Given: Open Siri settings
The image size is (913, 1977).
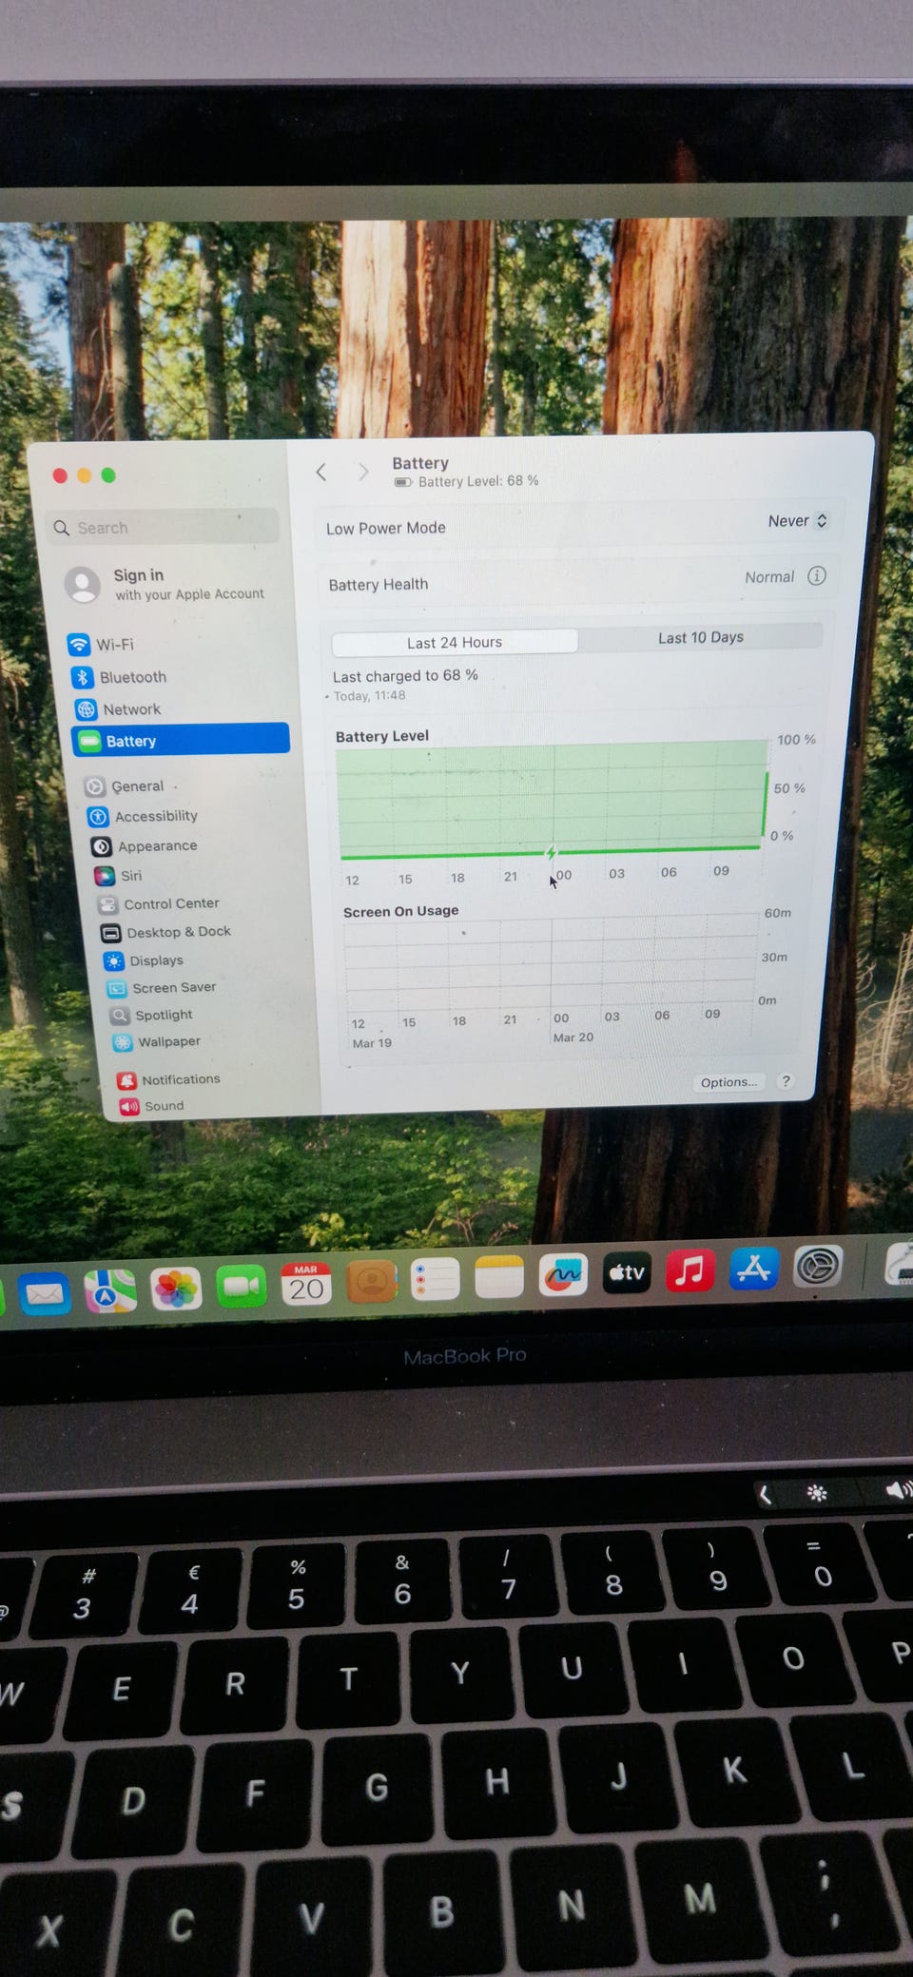Looking at the screenshot, I should [118, 875].
